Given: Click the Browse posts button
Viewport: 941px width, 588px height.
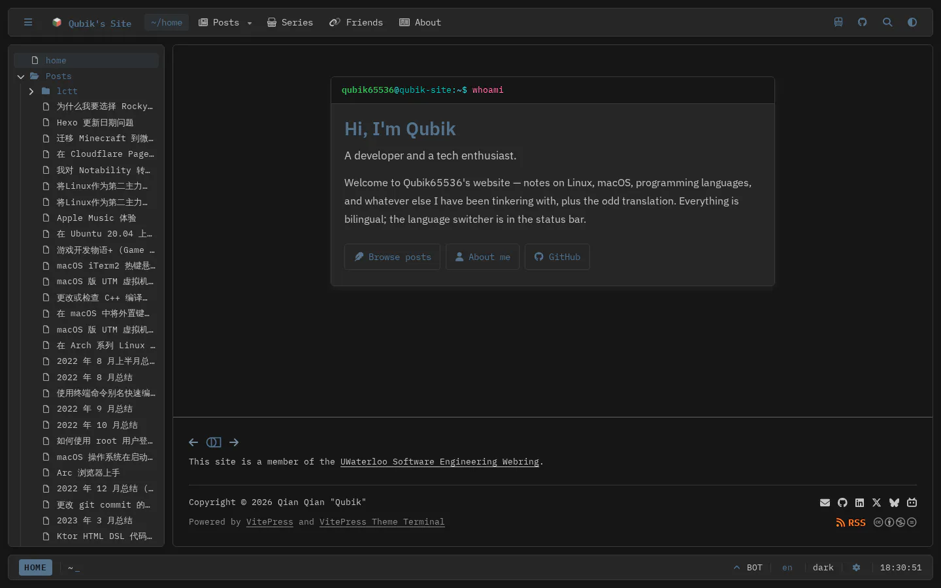Looking at the screenshot, I should [x=392, y=257].
